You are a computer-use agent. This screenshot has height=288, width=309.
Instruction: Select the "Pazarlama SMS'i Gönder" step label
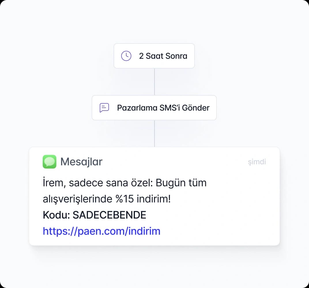point(163,108)
